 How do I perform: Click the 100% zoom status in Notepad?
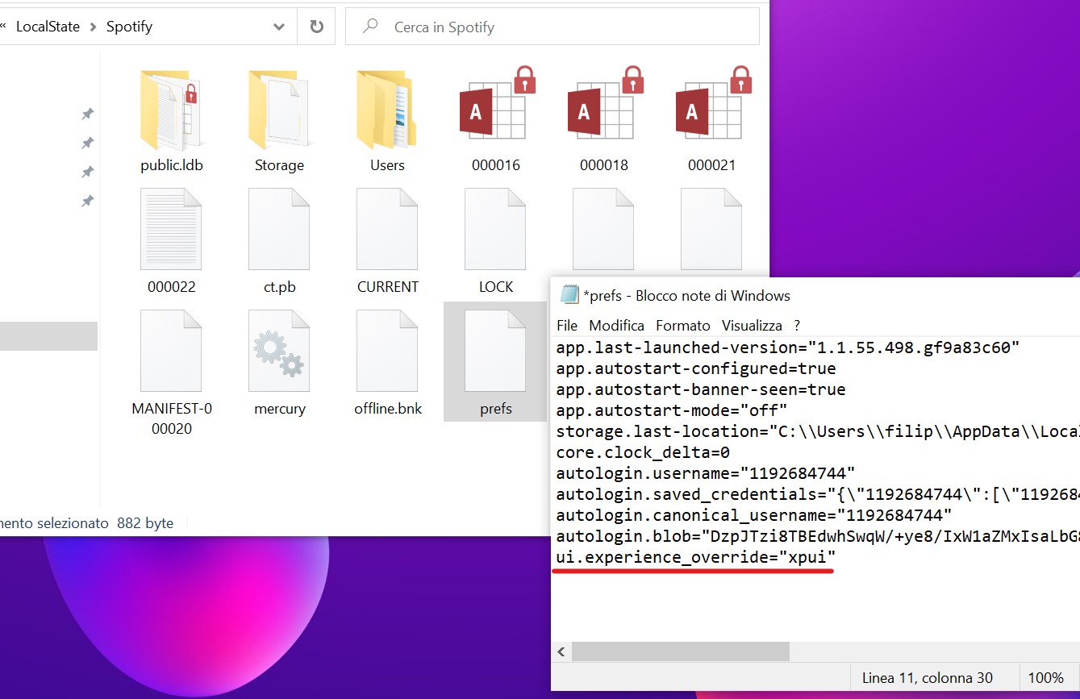click(1045, 678)
